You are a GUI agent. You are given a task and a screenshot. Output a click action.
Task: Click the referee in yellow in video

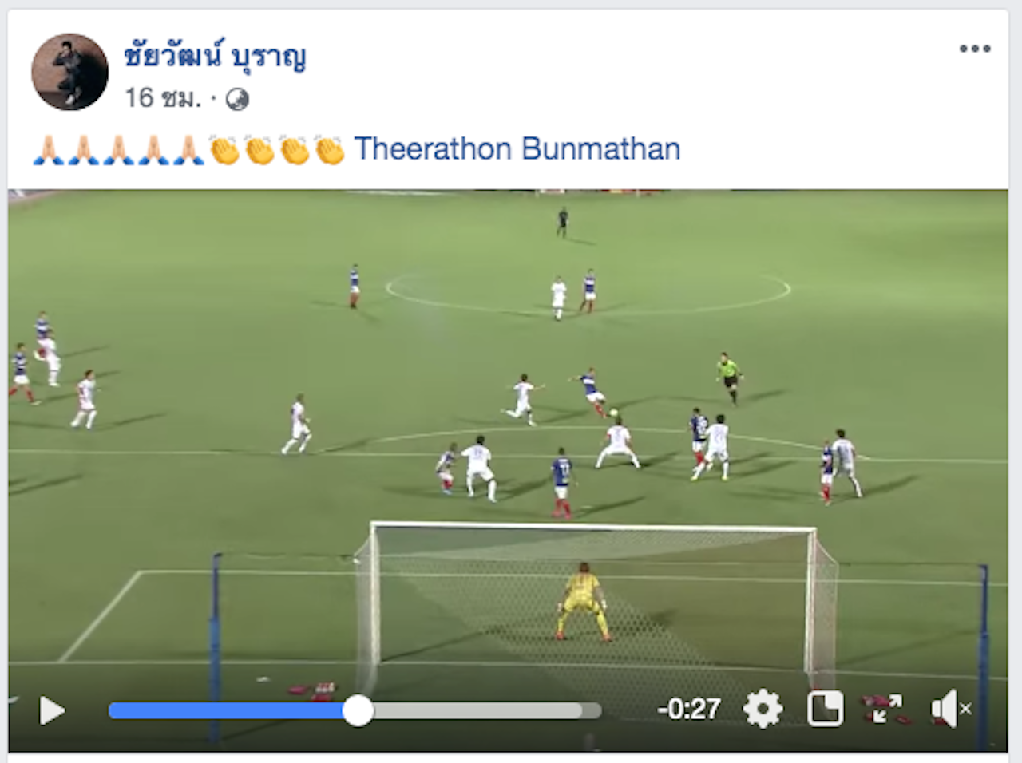point(728,378)
